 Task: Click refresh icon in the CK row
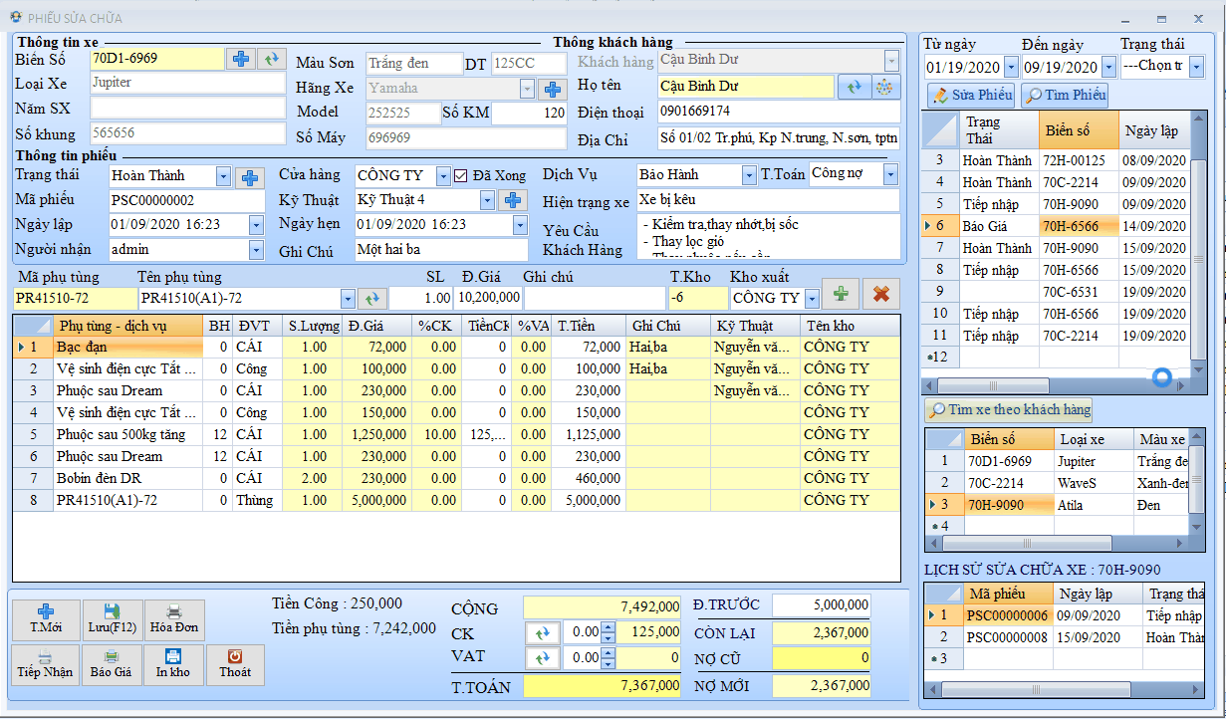(542, 632)
